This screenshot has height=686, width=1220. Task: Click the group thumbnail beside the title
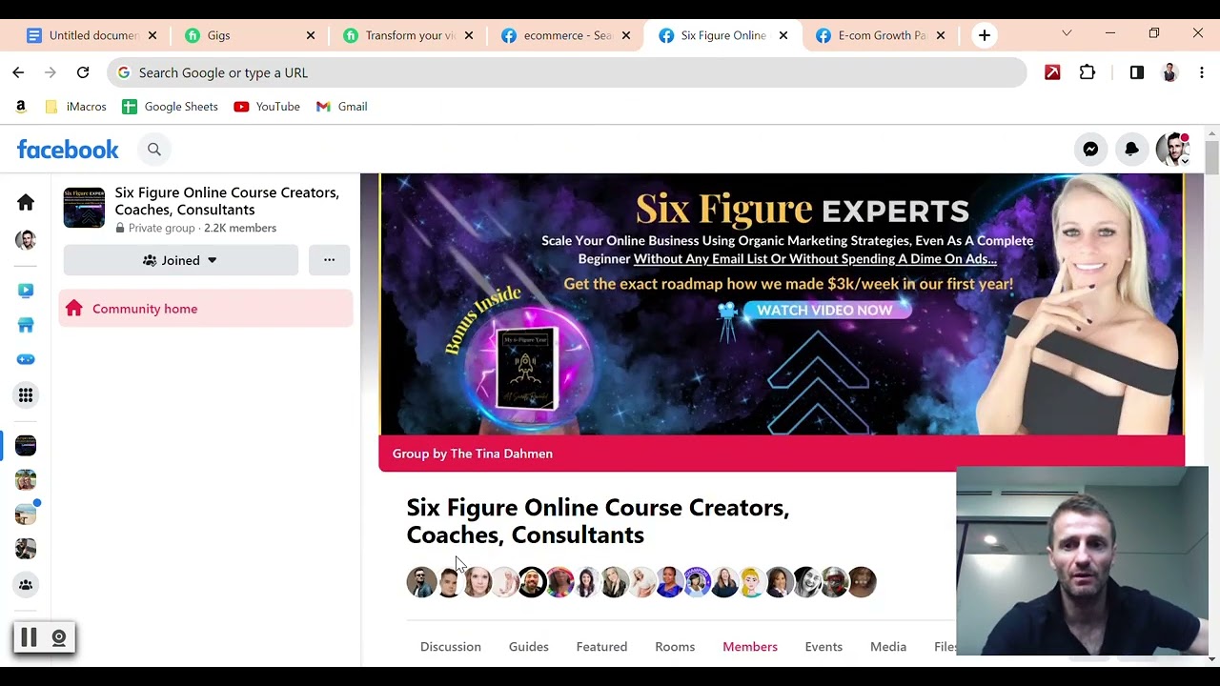(x=84, y=208)
